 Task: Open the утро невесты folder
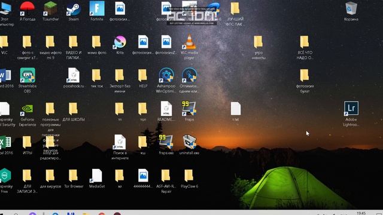point(259,42)
